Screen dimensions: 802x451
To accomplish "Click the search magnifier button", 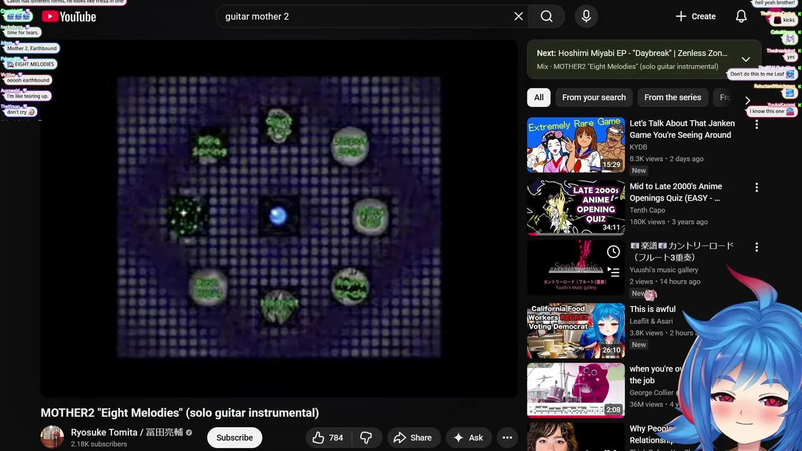I will pyautogui.click(x=546, y=16).
